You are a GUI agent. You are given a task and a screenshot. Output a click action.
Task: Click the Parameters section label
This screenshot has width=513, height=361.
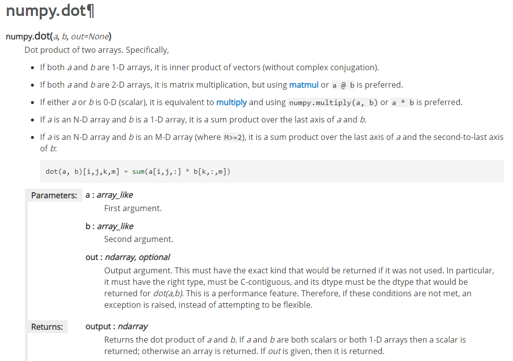pos(54,195)
